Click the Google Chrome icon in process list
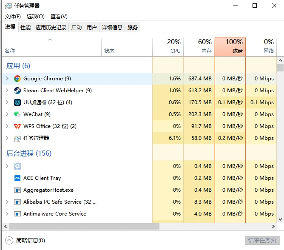The height and width of the screenshot is (250, 284). 17,79
